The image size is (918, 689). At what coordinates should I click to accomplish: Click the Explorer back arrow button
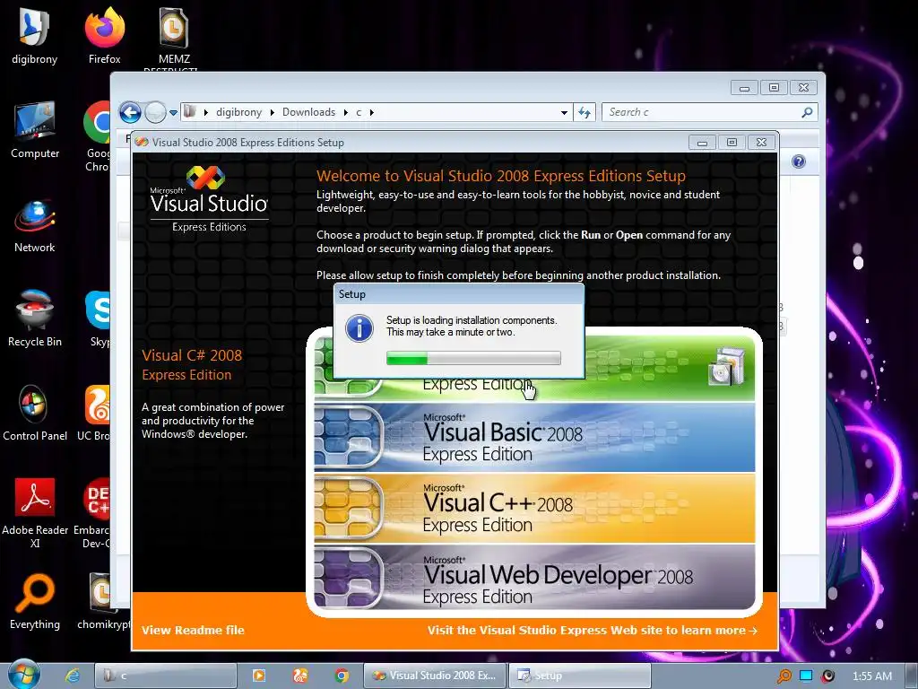pos(131,112)
